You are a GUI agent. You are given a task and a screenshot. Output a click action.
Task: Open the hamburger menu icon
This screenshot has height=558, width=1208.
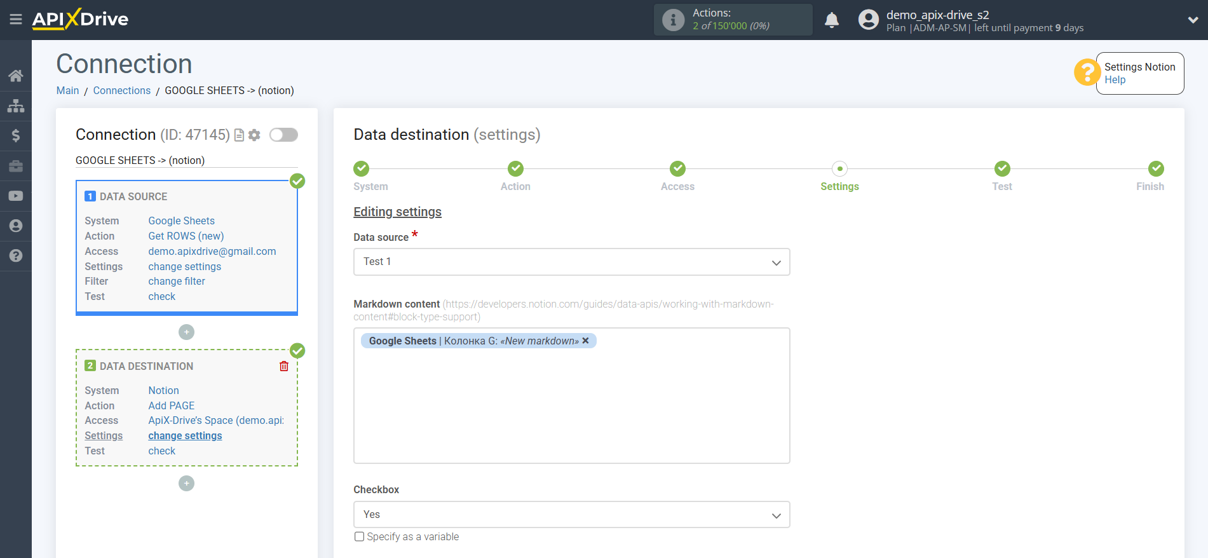(16, 20)
